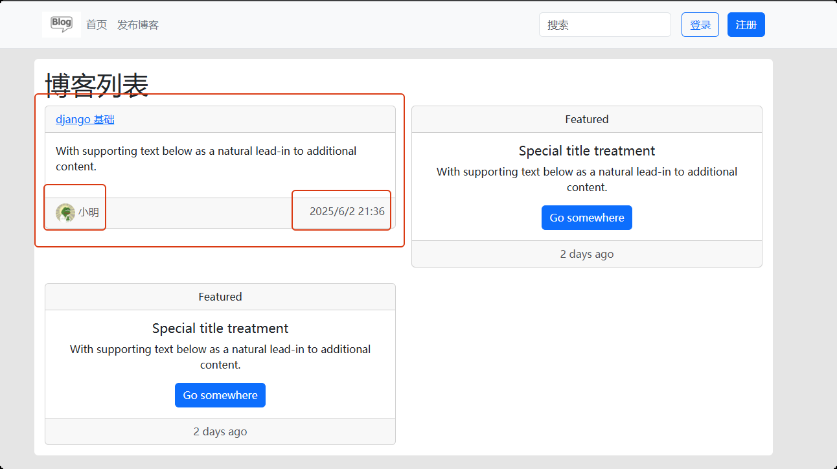Click the supporting text in the django 基础 card
837x469 pixels.
(x=206, y=159)
